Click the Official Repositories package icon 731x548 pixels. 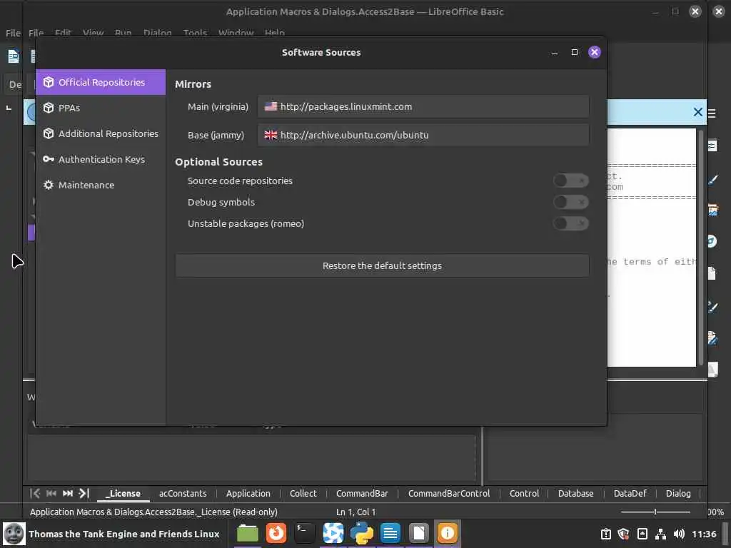[49, 82]
